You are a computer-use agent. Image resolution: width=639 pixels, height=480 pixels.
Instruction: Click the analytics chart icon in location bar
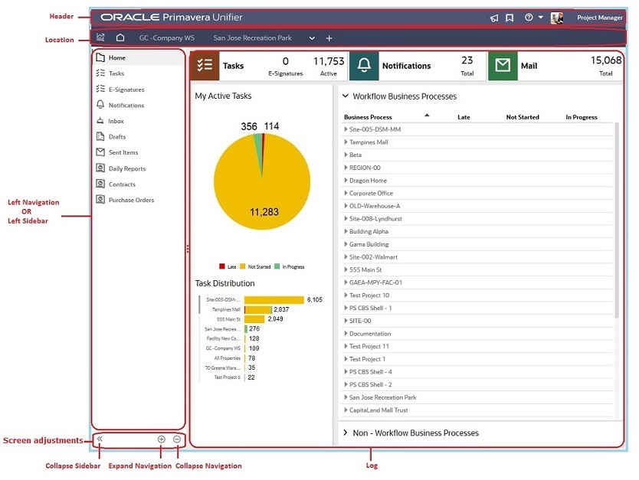click(100, 38)
